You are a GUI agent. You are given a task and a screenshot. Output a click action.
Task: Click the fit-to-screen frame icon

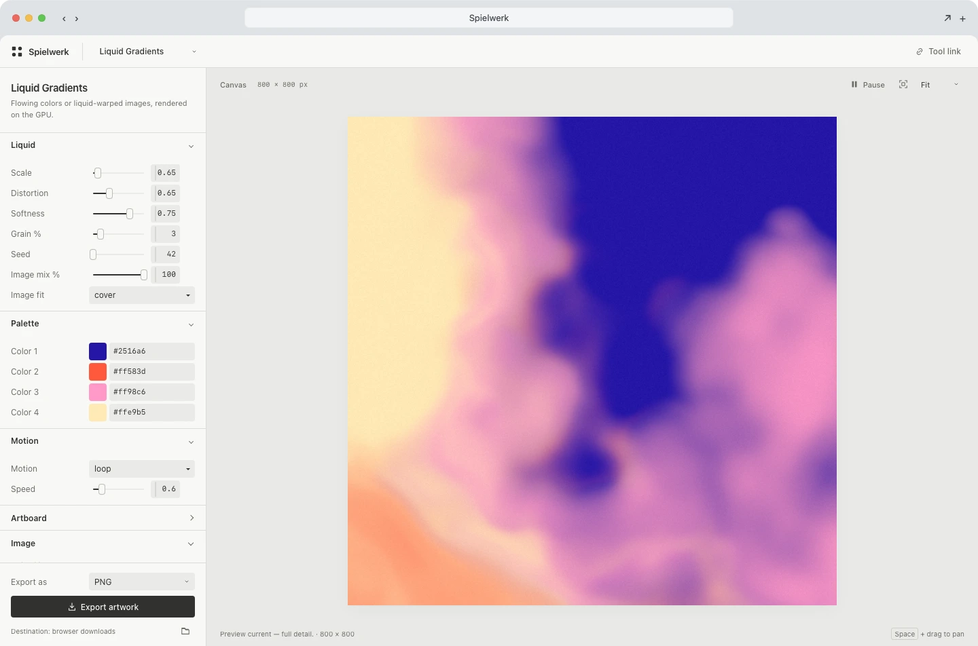pyautogui.click(x=903, y=84)
